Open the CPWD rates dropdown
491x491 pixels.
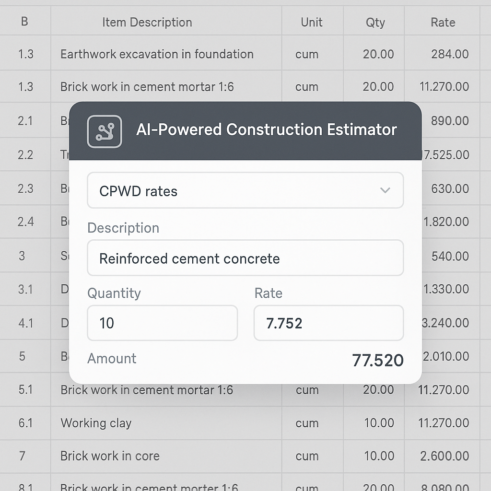[245, 190]
